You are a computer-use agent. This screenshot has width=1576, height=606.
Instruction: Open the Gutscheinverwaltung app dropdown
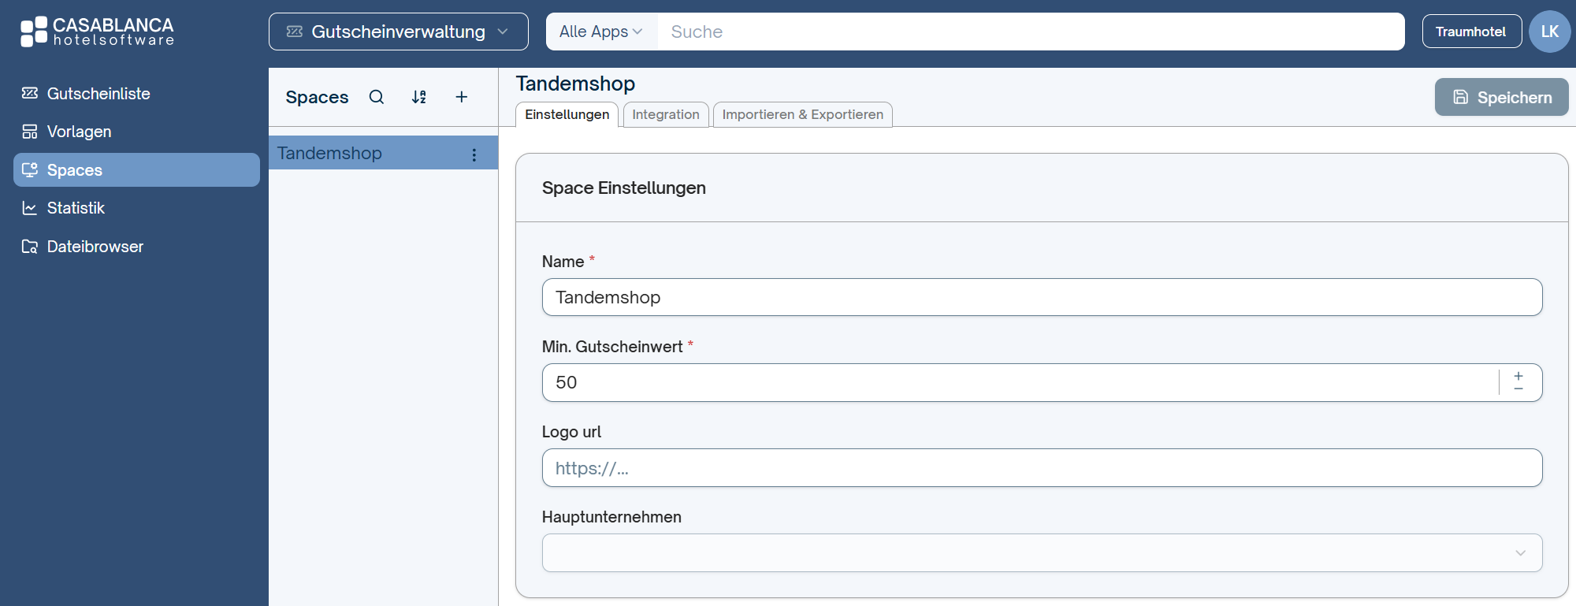(399, 32)
